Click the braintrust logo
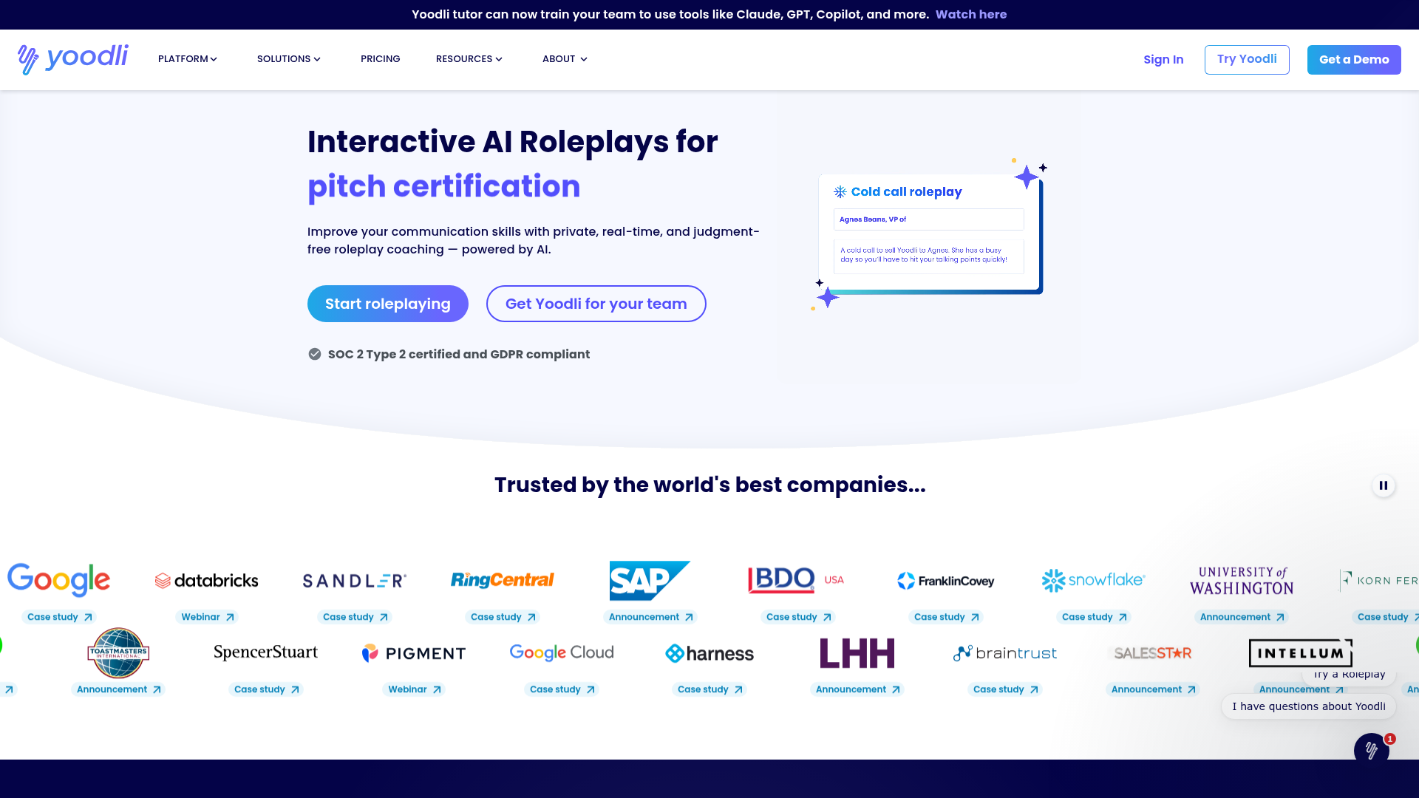The height and width of the screenshot is (798, 1419). click(1005, 653)
